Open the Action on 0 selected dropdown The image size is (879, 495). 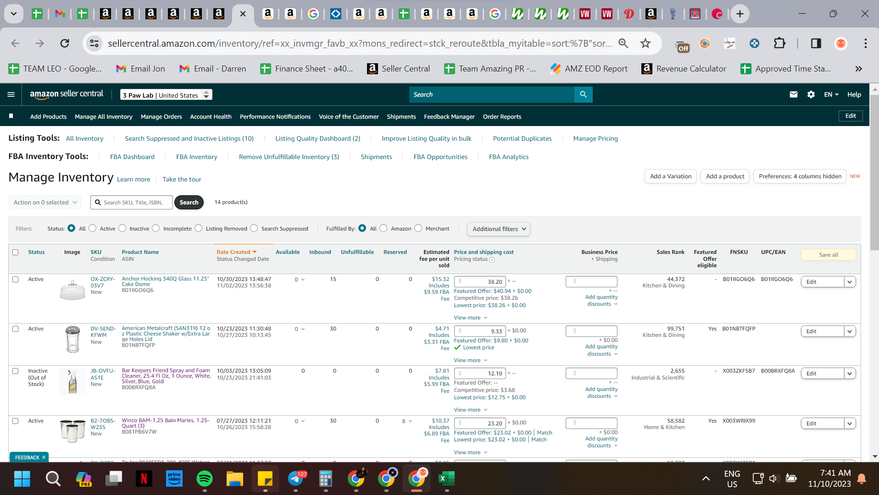click(45, 202)
